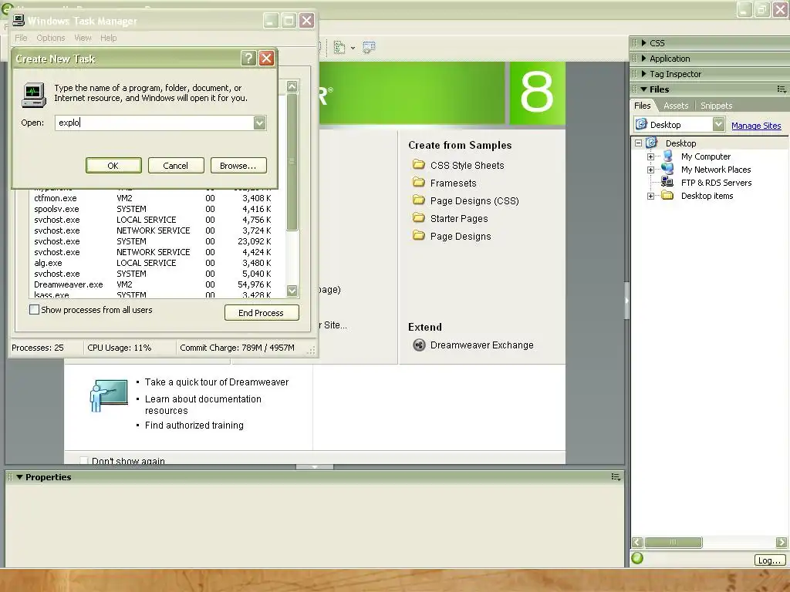Collapse the Desktop tree root node
Viewport: 790px width, 592px height.
pyautogui.click(x=638, y=143)
